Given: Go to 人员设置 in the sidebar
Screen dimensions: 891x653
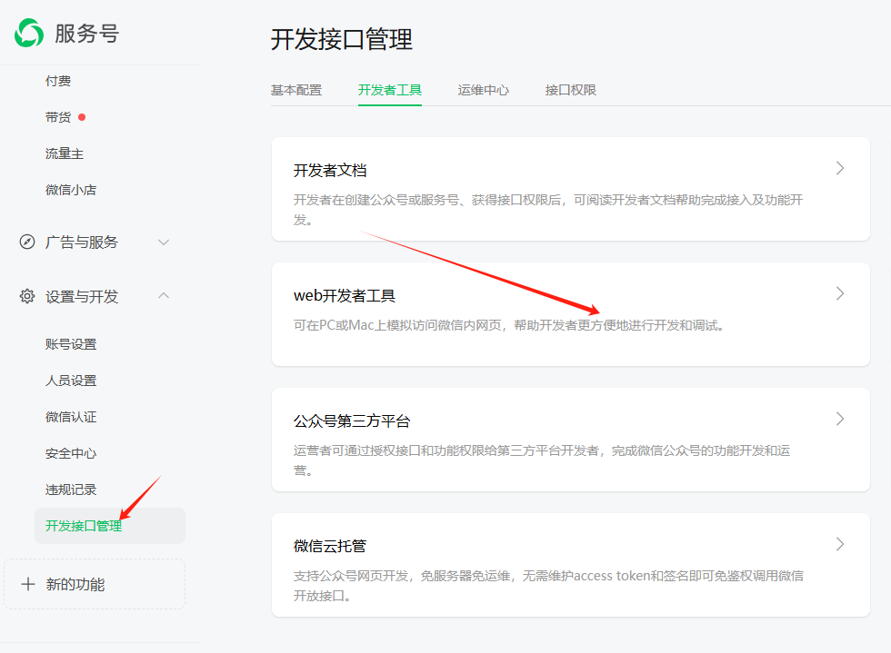Looking at the screenshot, I should [71, 381].
